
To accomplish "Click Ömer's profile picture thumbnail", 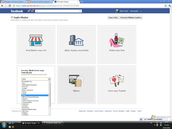I will (x=117, y=11).
